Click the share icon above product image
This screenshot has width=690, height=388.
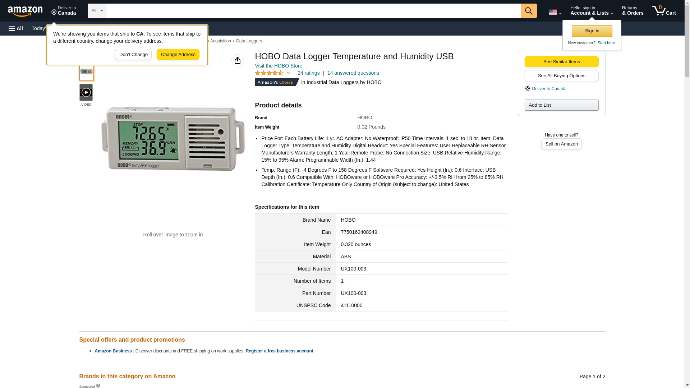pyautogui.click(x=238, y=60)
